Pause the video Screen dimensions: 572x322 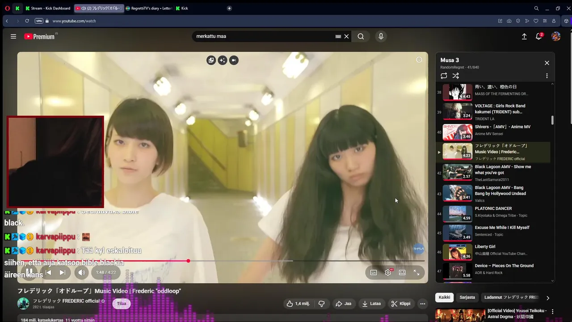29,272
